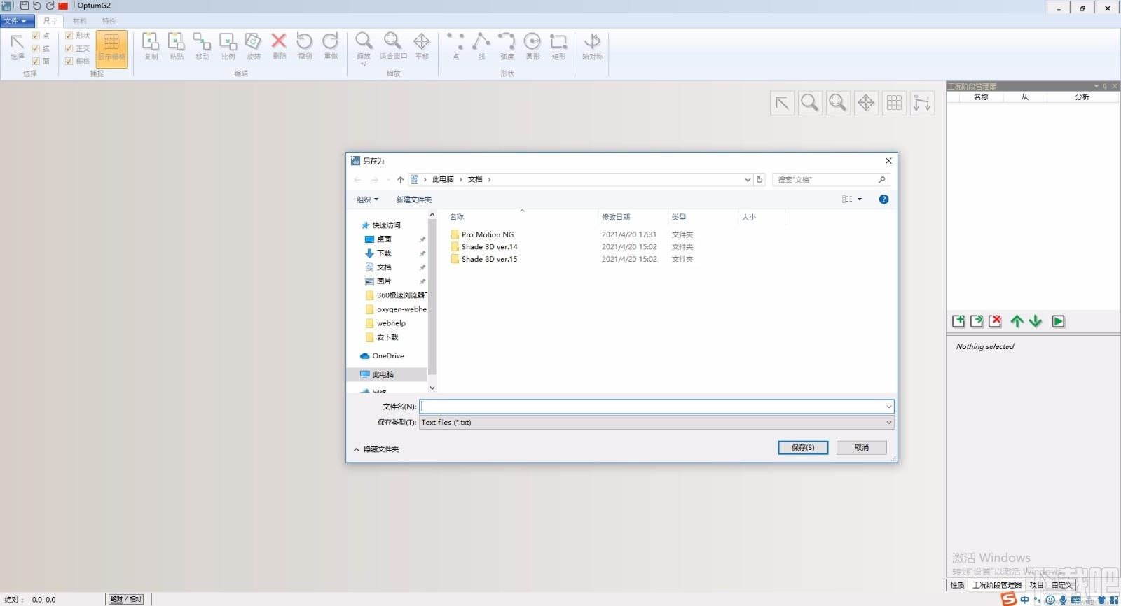This screenshot has height=606, width=1121.
Task: Switch to the 材料 ribbon tab
Action: (80, 21)
